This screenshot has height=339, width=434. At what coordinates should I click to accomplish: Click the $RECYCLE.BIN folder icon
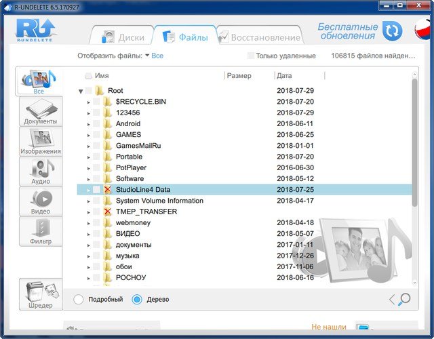[x=107, y=102]
